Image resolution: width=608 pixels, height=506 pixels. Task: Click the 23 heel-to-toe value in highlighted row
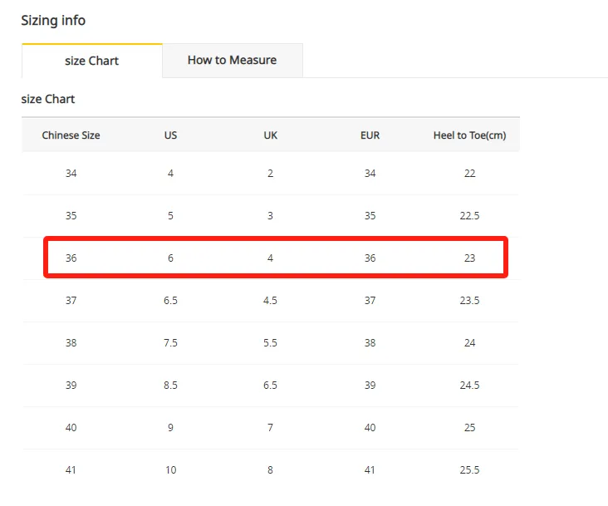[469, 258]
